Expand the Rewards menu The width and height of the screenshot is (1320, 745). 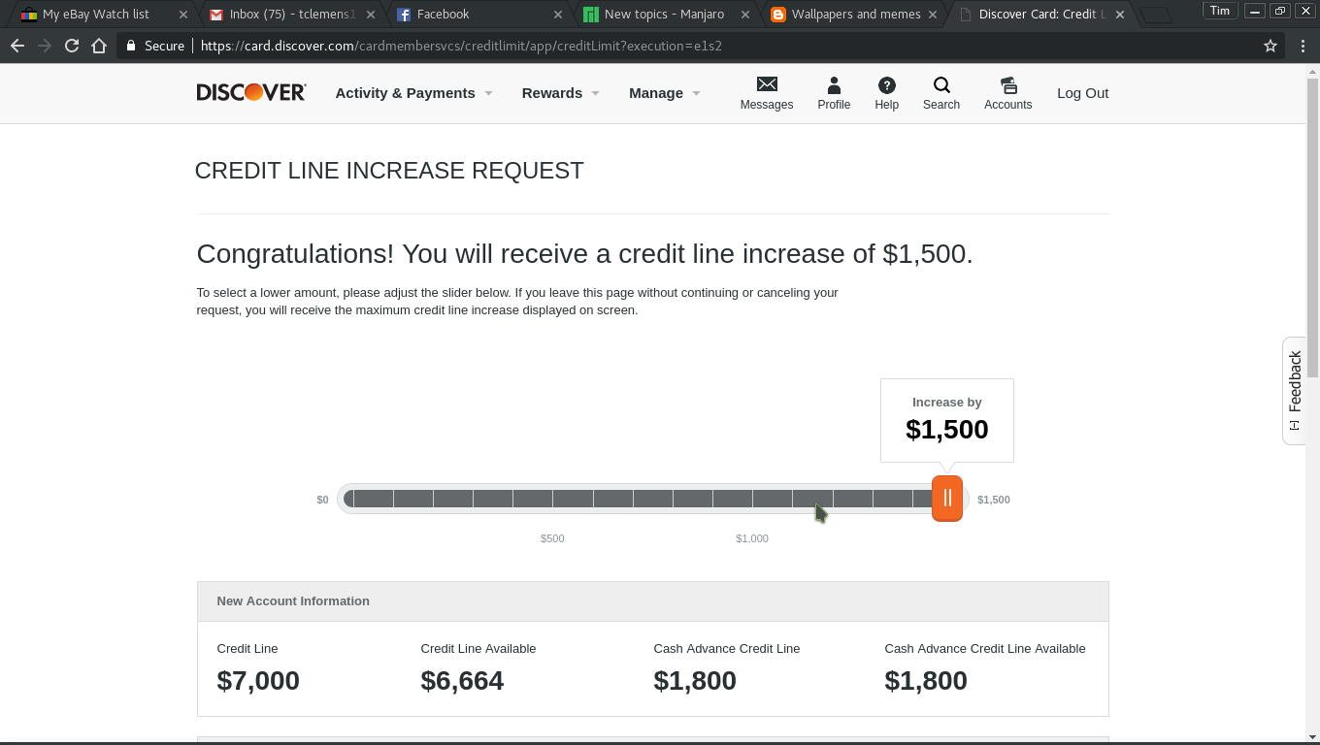click(x=560, y=93)
